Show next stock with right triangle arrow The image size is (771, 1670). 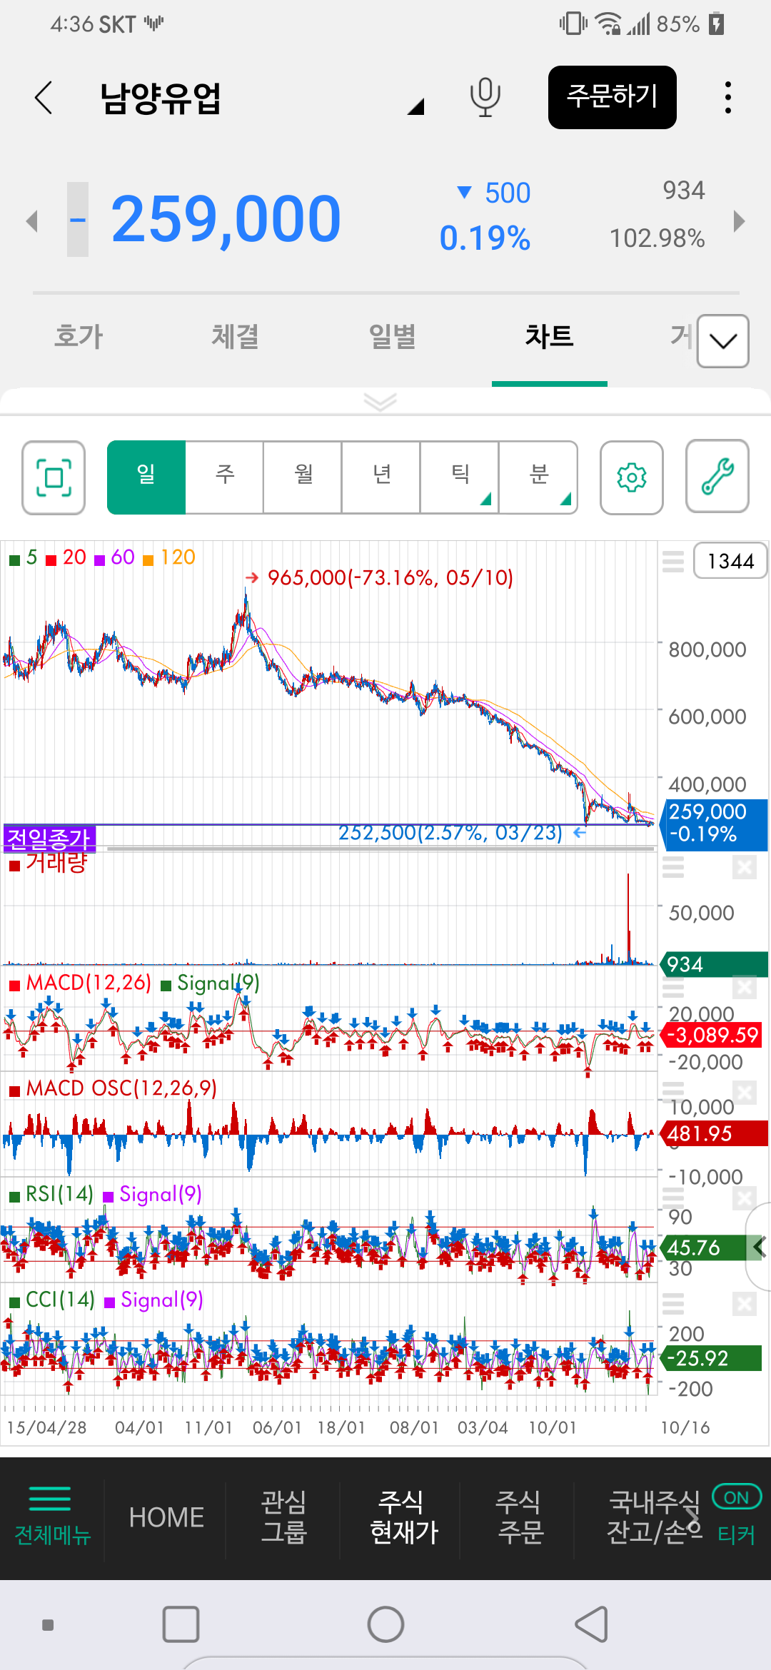740,221
